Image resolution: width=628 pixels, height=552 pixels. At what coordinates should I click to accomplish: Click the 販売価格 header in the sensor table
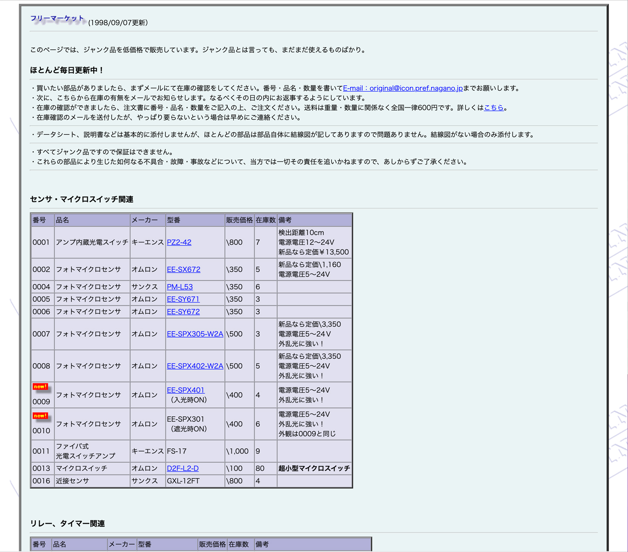tap(239, 220)
